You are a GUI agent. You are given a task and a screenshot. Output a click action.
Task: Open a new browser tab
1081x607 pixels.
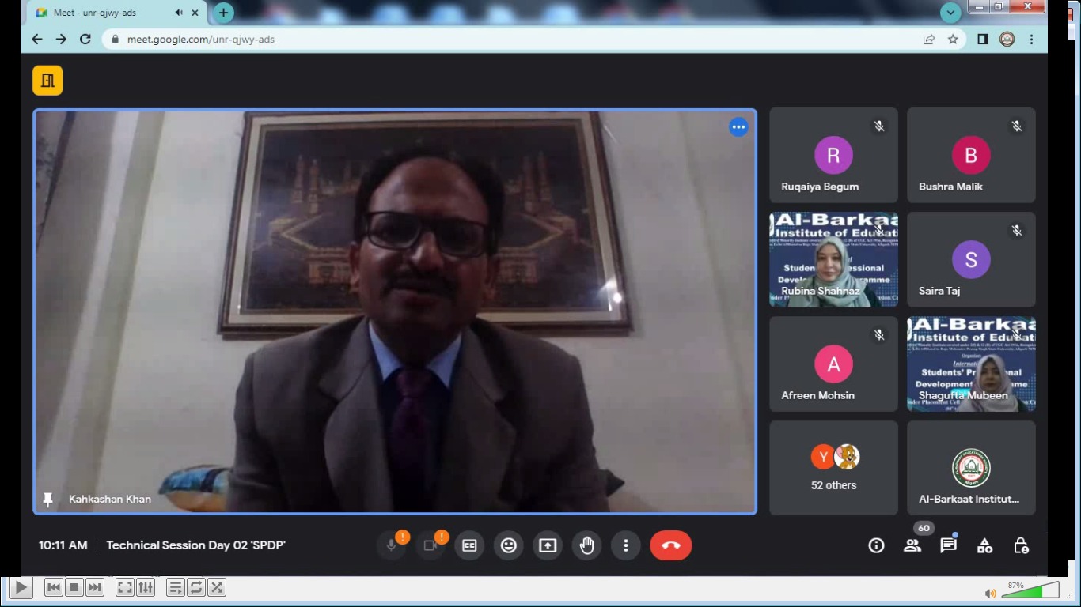224,13
